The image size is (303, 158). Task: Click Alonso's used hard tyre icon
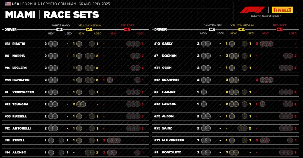click(61, 153)
